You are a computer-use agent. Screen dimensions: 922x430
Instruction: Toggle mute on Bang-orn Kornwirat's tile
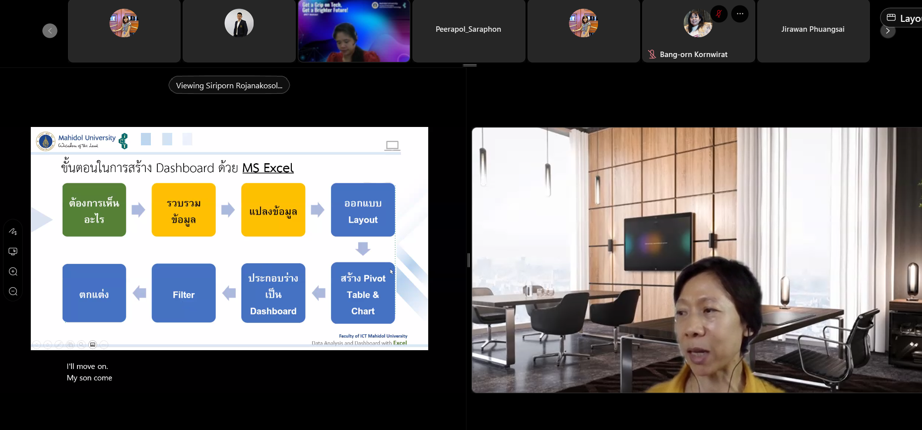point(719,14)
